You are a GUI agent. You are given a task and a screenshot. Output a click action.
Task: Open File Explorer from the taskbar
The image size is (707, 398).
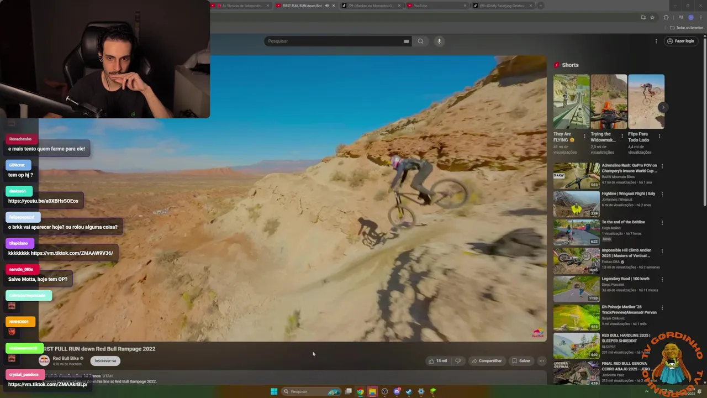(372, 391)
